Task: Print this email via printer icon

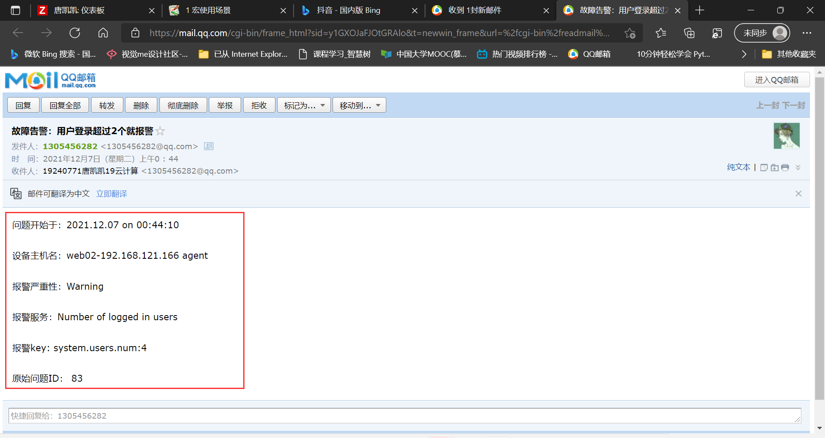Action: coord(785,168)
